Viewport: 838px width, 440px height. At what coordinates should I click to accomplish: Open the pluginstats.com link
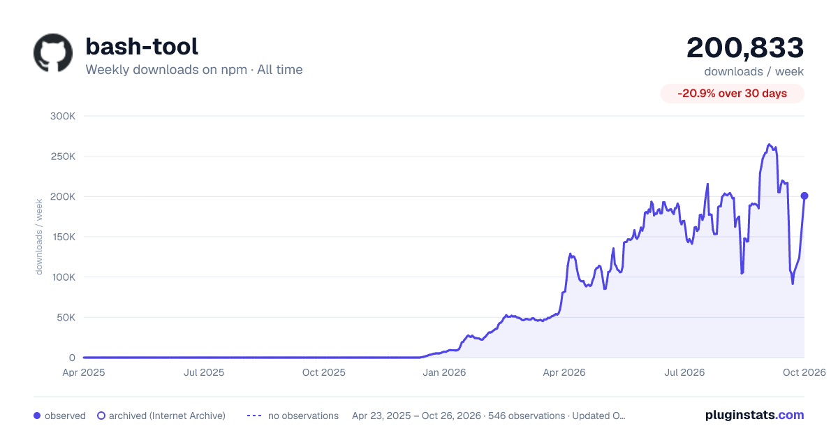click(x=755, y=415)
